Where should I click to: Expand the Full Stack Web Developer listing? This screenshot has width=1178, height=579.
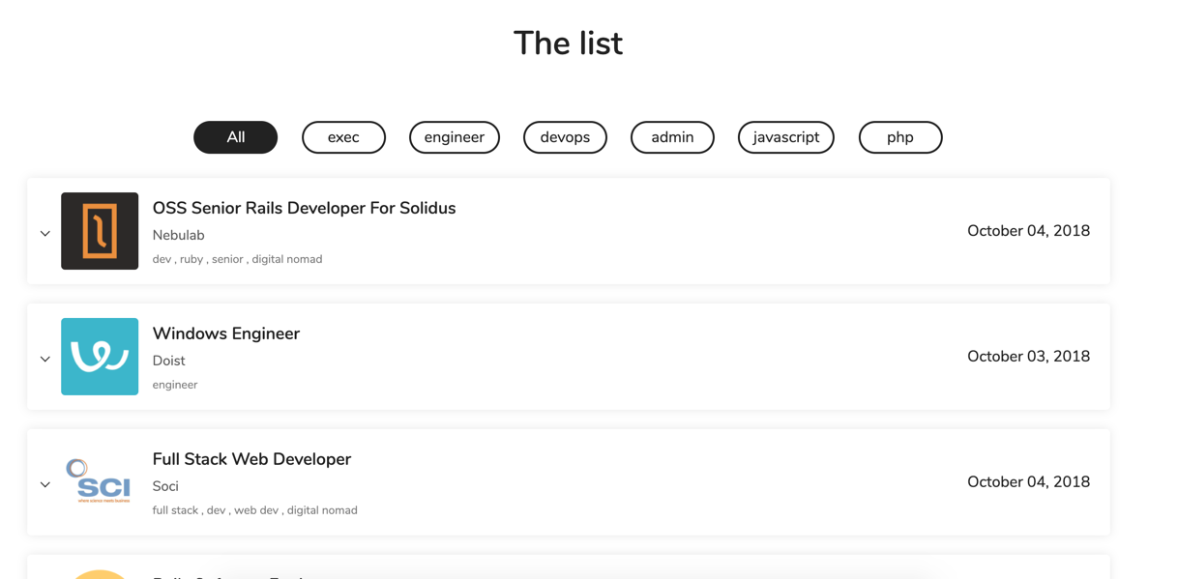45,484
